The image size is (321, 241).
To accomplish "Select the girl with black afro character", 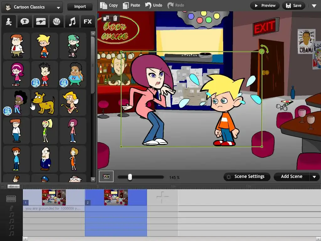I will click(16, 103).
